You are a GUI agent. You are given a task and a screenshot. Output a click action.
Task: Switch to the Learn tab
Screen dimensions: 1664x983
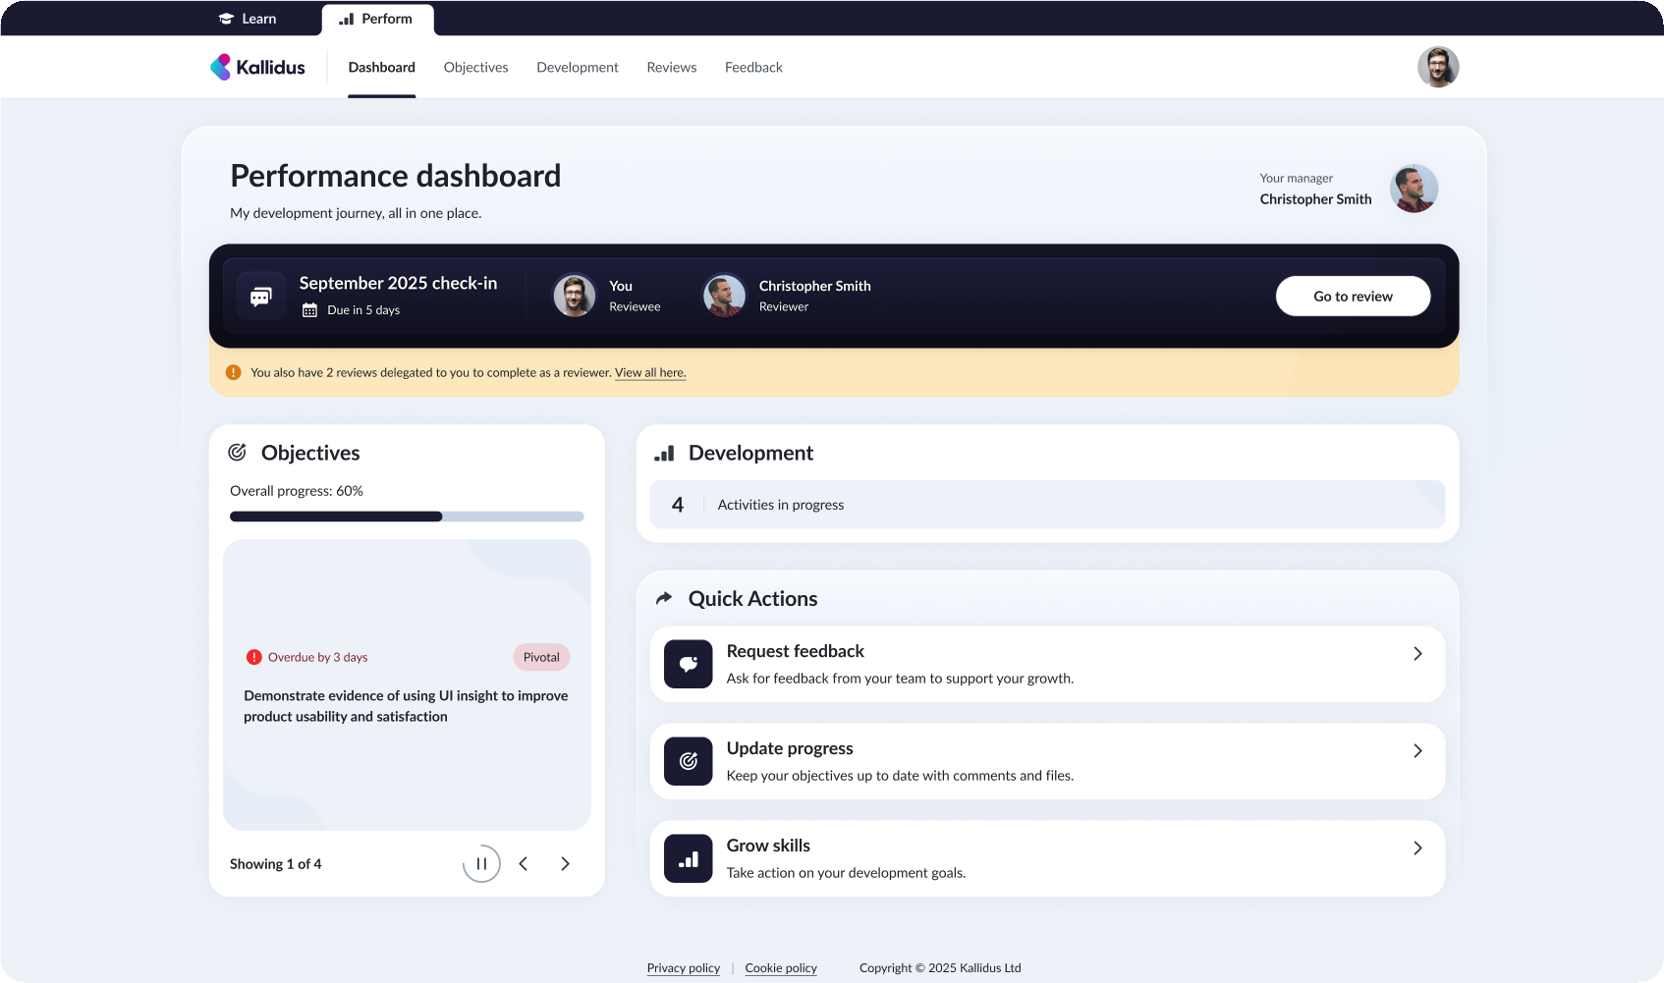(248, 19)
